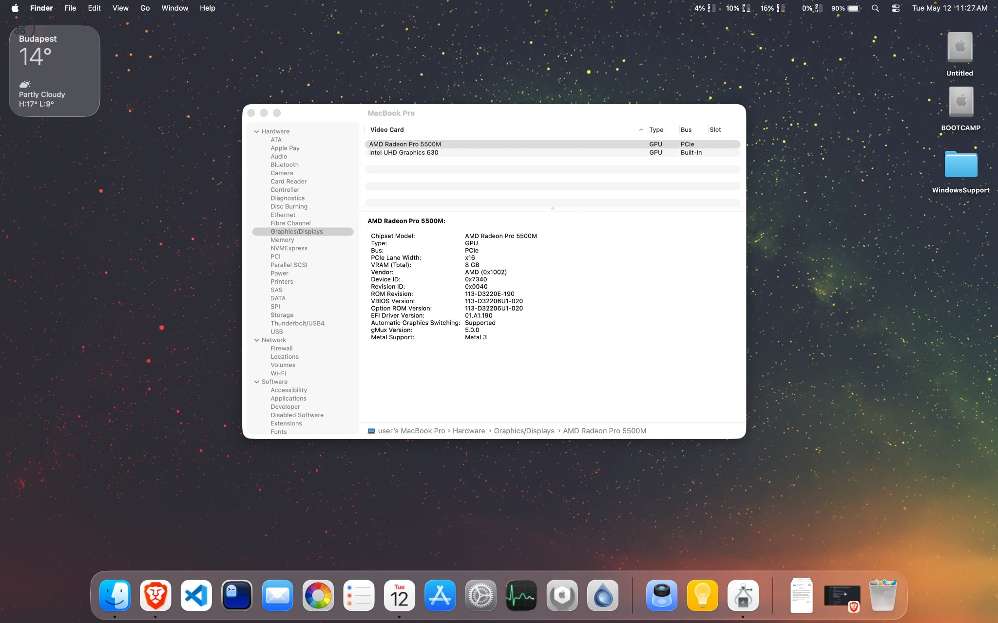Open the File menu
The image size is (998, 623).
pos(70,8)
